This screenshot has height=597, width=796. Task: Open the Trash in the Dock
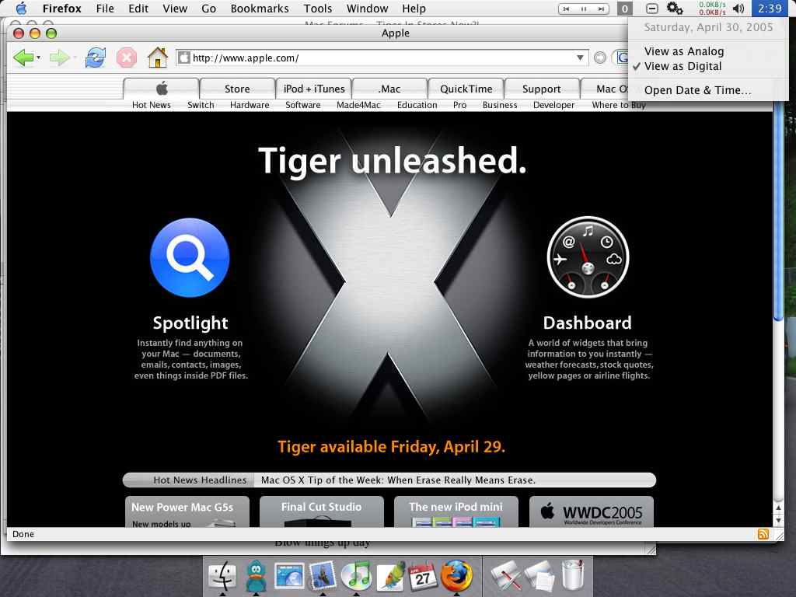[573, 575]
